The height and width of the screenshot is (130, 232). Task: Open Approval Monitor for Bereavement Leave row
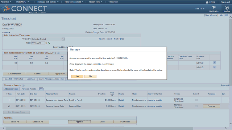[155, 100]
